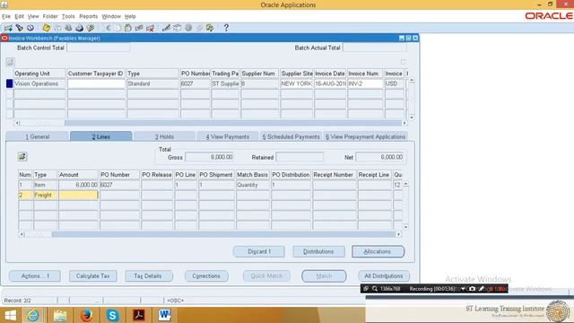Open the File menu
Viewport: 574px width, 323px height.
tap(6, 16)
